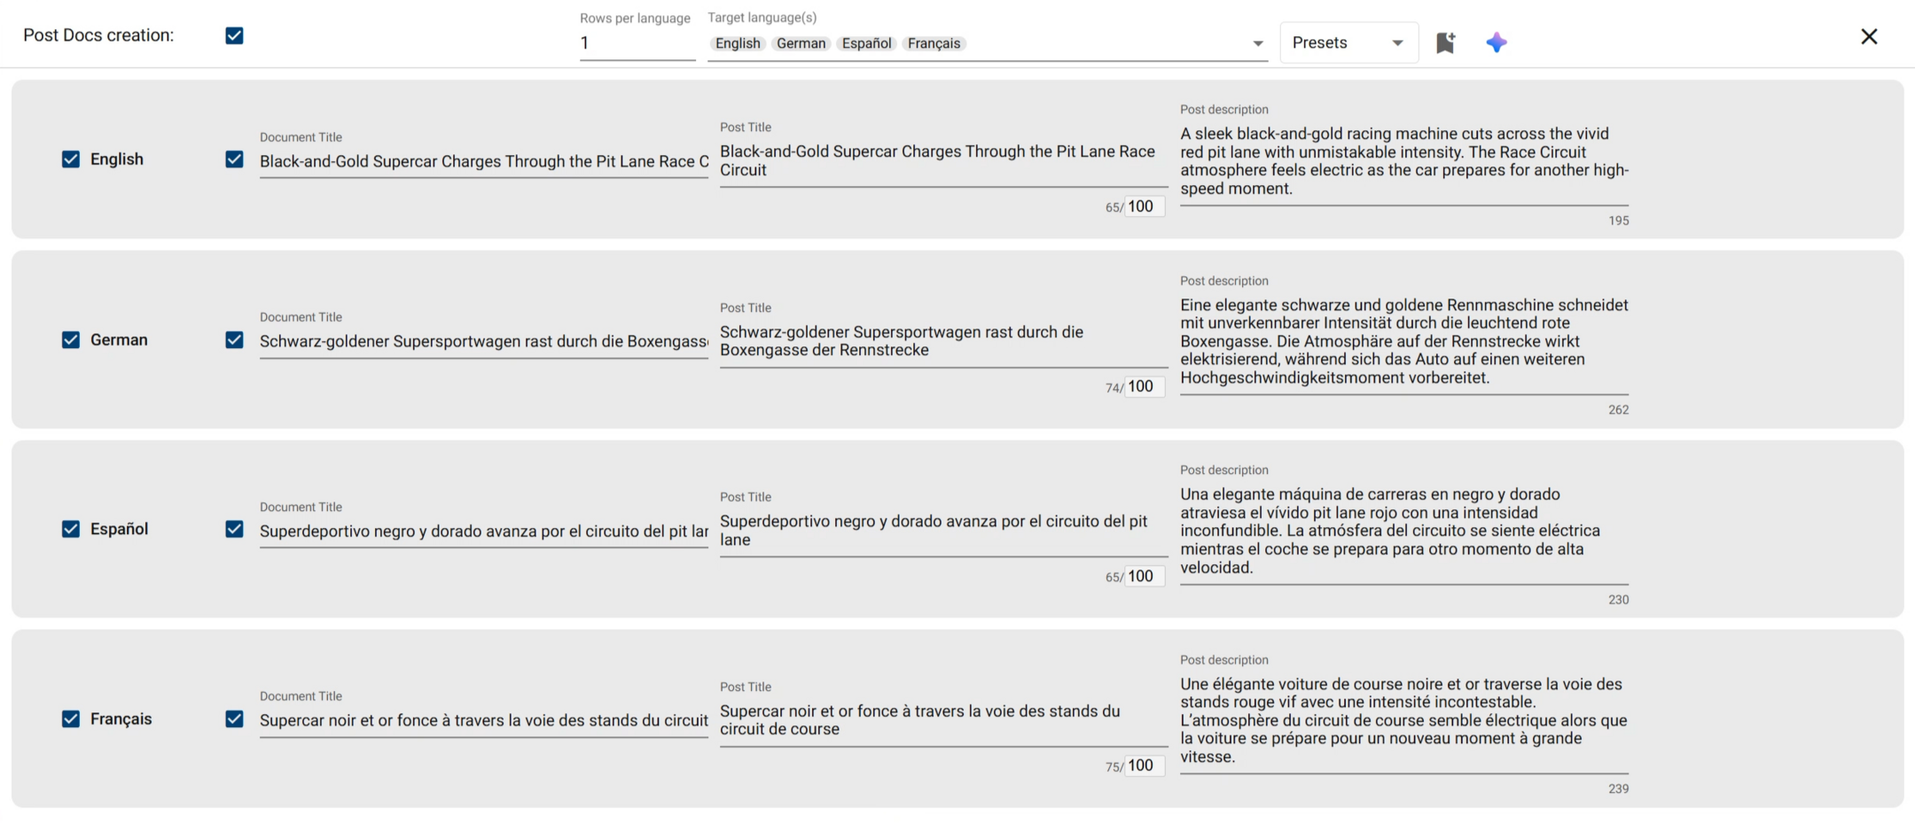Open the Presets dropdown
Screen dimensions: 1915x823
click(x=1348, y=43)
